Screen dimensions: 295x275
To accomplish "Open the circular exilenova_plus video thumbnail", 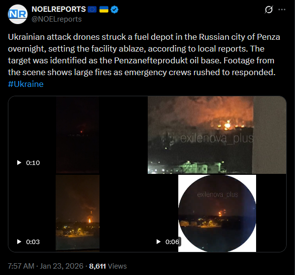I will [217, 213].
